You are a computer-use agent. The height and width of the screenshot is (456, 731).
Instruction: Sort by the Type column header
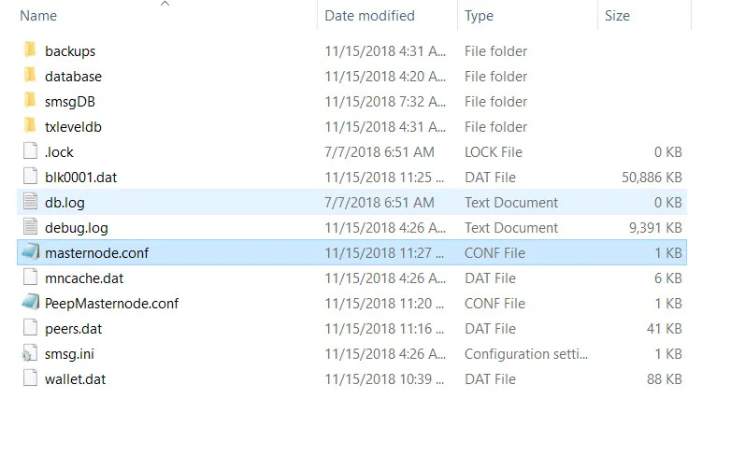[479, 16]
